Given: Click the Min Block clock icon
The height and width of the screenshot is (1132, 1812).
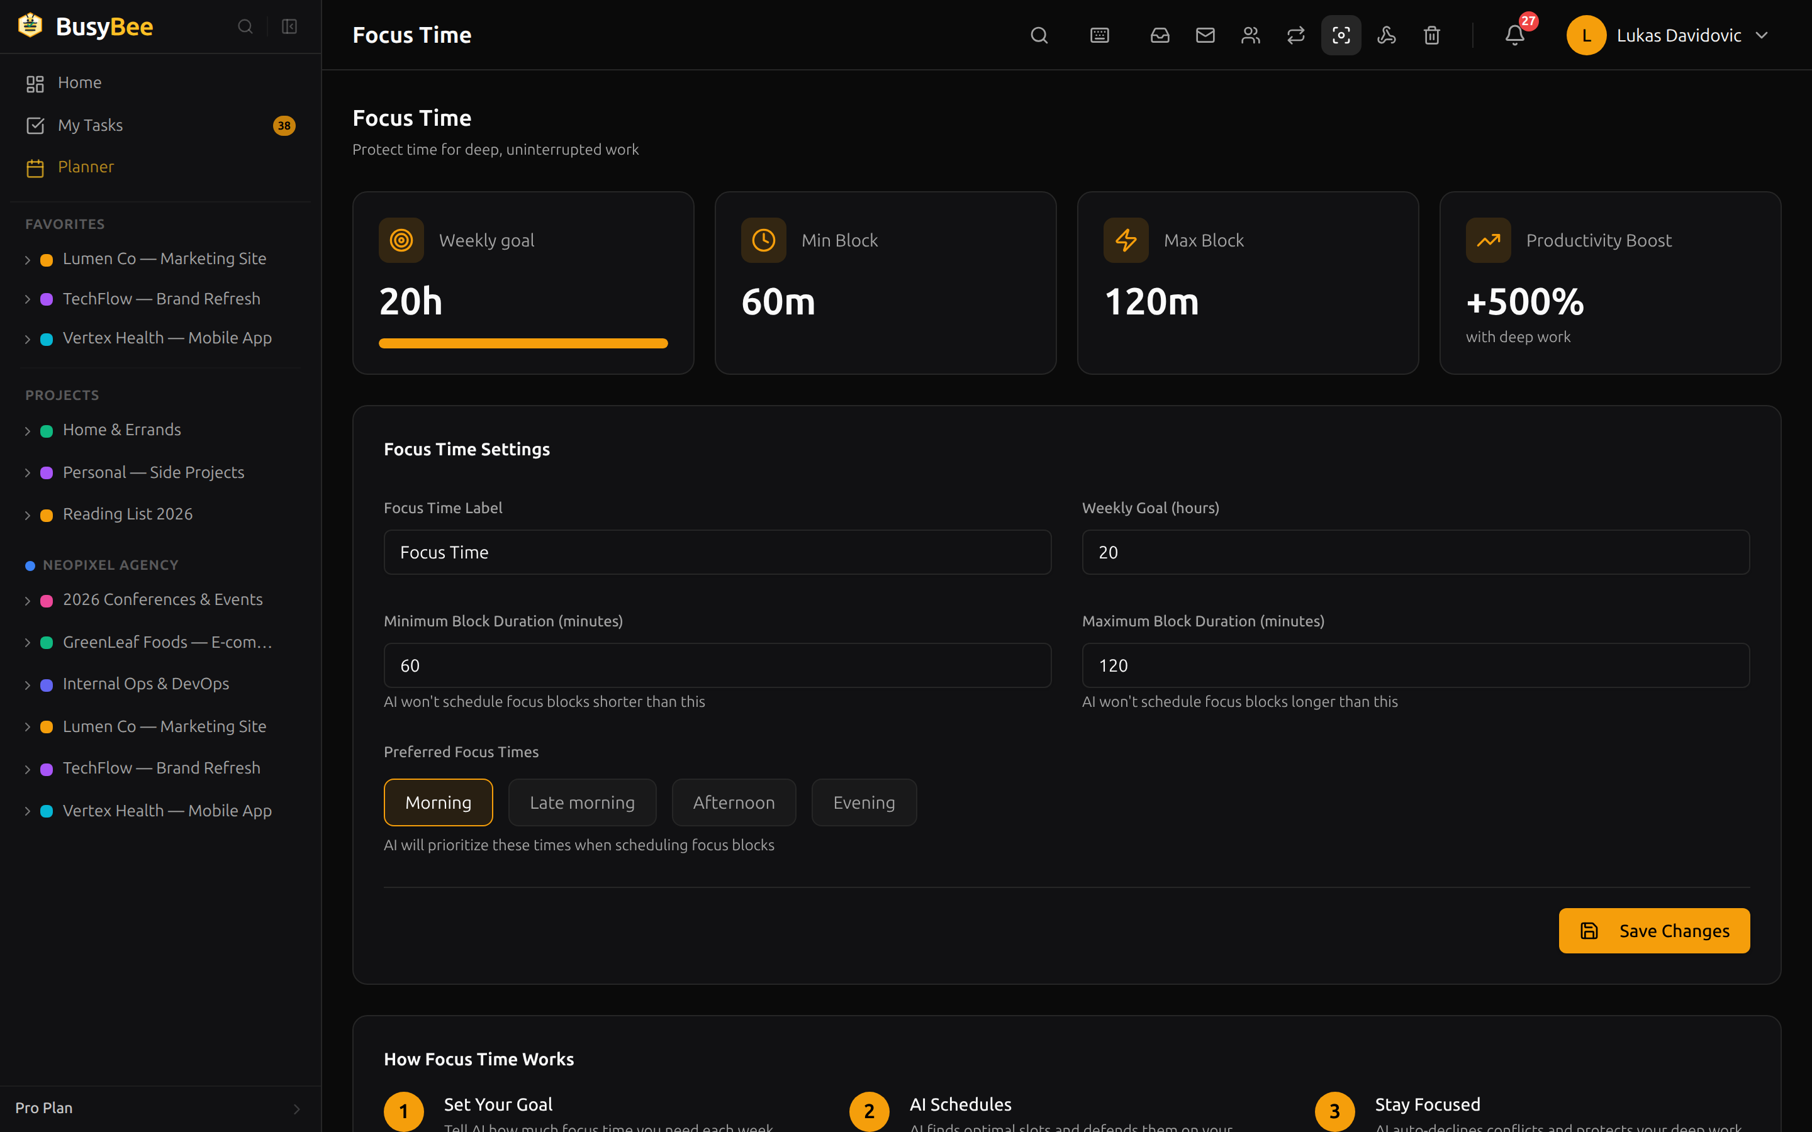Looking at the screenshot, I should pyautogui.click(x=764, y=240).
